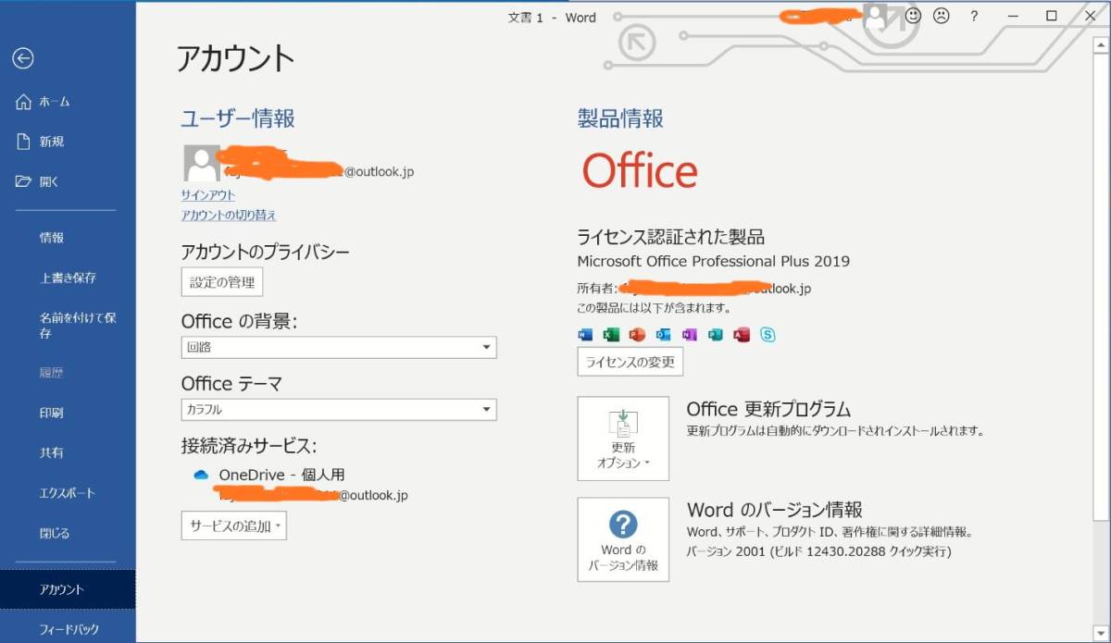Select アカウント in the sidebar
This screenshot has height=643, width=1111.
pos(68,589)
